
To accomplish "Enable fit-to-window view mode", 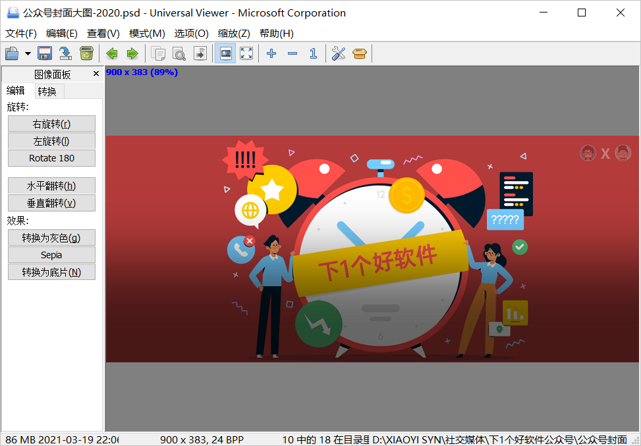I will point(246,53).
